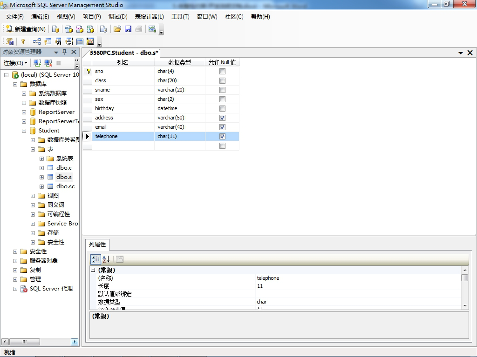Click properties grid scroll down arrow
This screenshot has height=357, width=477.
pos(465,306)
